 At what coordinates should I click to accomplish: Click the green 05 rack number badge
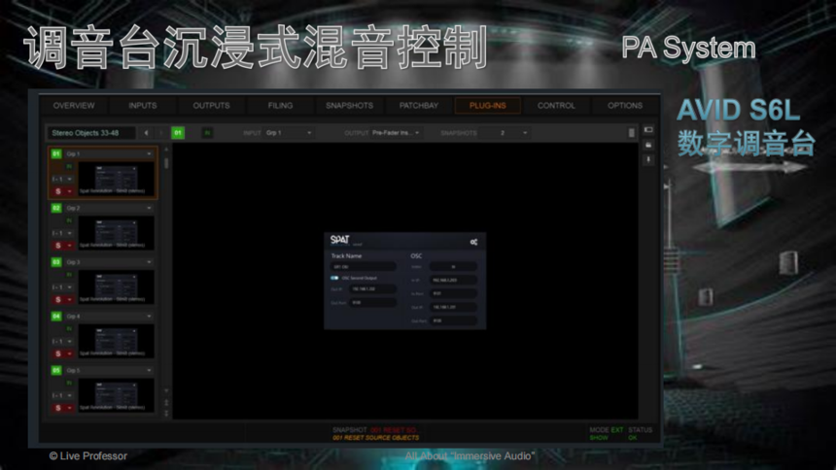click(x=56, y=370)
